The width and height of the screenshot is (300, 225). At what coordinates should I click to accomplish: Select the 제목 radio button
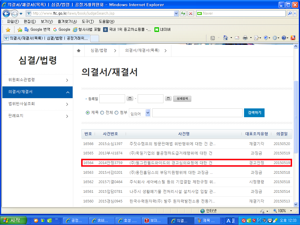click(88, 113)
